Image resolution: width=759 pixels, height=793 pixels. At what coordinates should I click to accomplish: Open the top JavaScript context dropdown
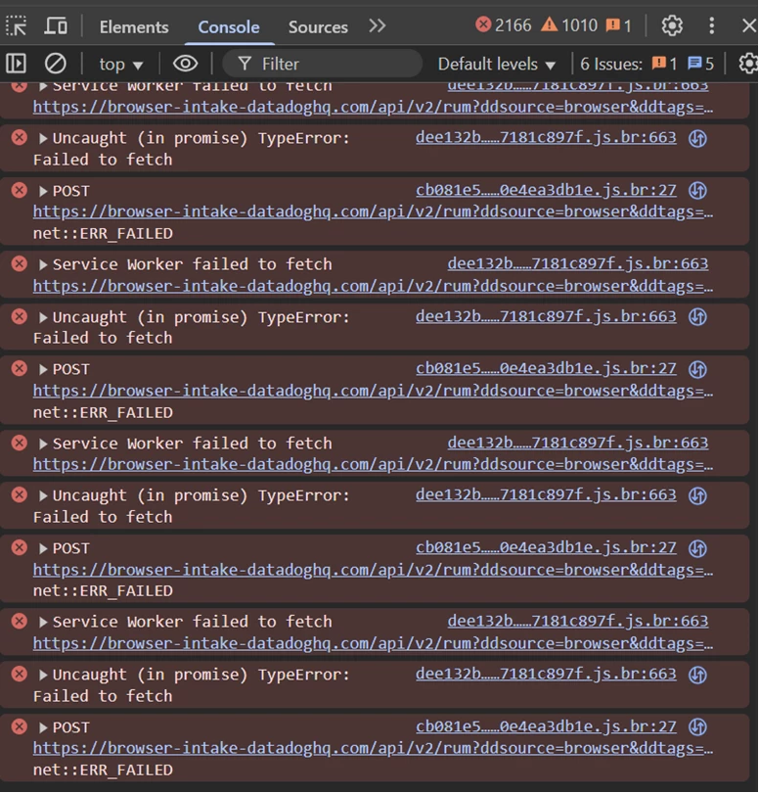120,65
